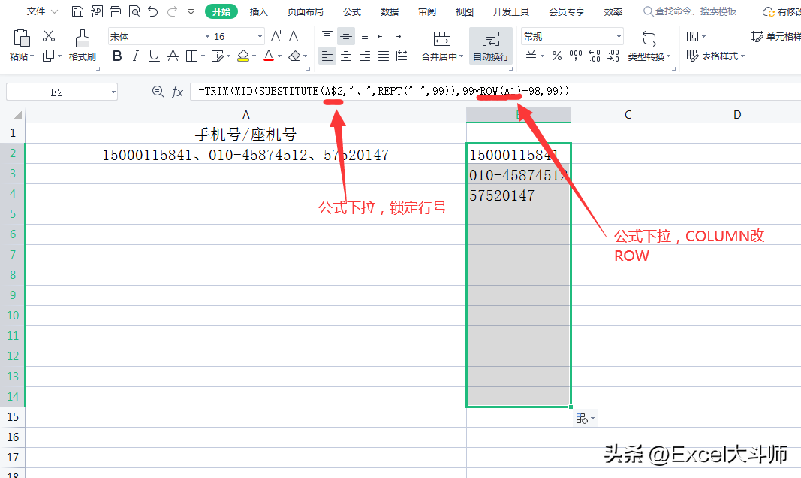Apply thousands separator style
This screenshot has width=801, height=478.
[x=576, y=56]
